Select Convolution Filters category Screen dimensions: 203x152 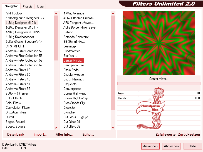point(18,108)
